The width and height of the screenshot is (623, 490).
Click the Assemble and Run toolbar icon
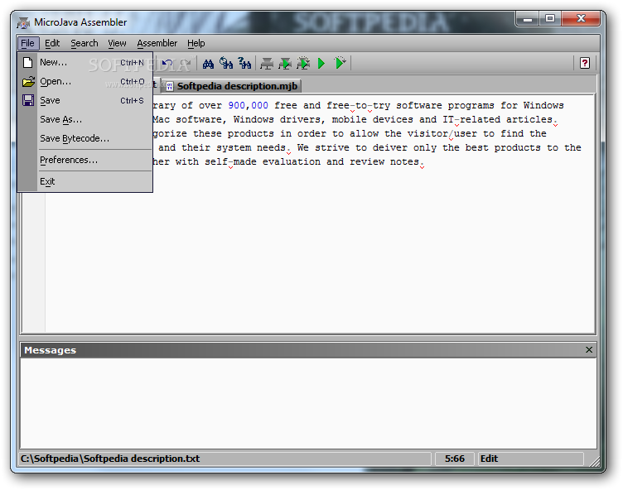point(285,63)
